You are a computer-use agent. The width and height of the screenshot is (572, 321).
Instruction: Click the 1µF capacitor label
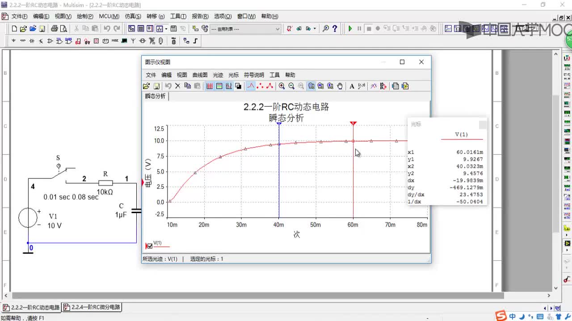tap(121, 214)
